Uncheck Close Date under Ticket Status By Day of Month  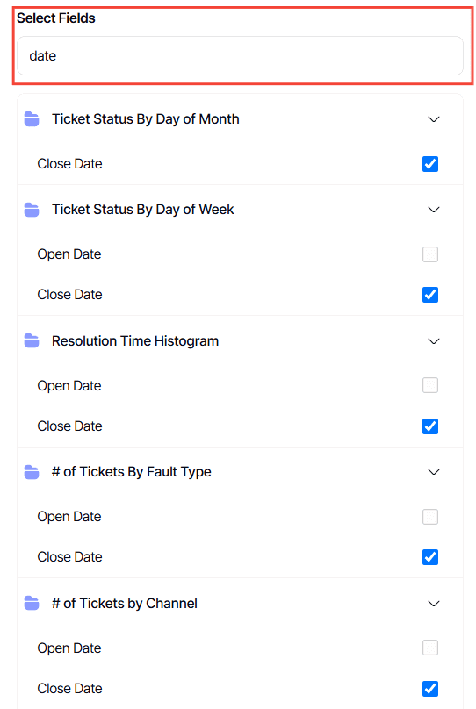[430, 164]
